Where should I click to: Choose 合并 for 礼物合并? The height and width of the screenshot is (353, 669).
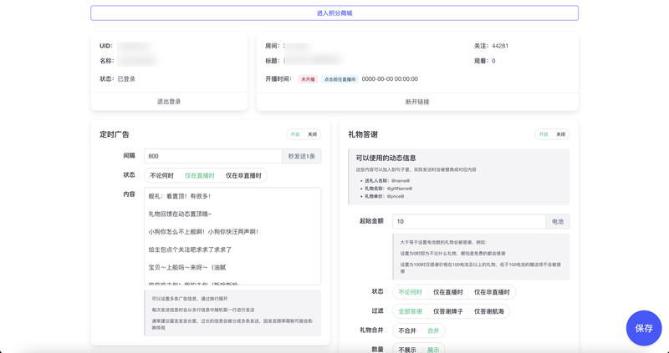click(x=433, y=330)
